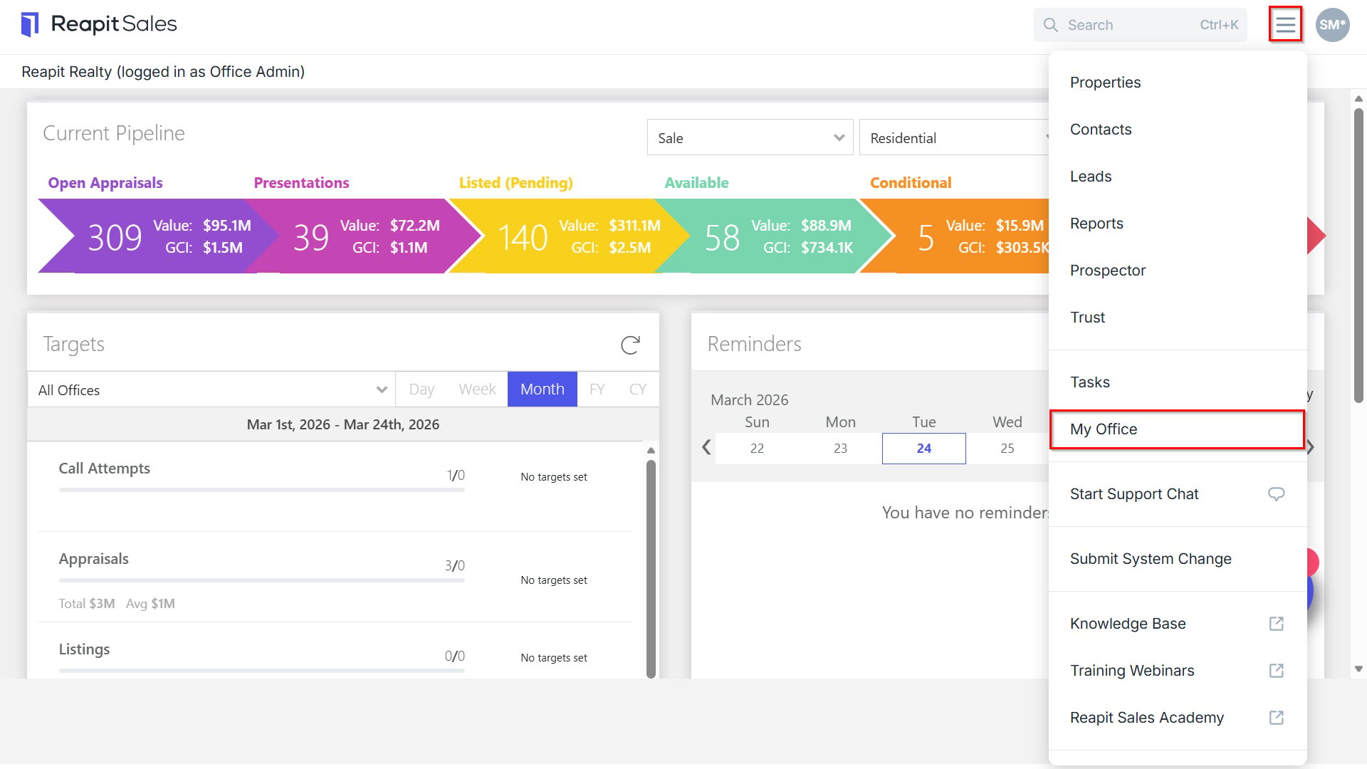Click the Search input field
Viewport: 1367px width, 769px height.
(x=1140, y=25)
